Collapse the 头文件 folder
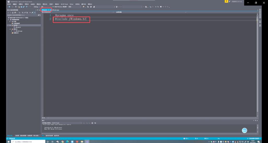Screen dimensions: 268x143 [10, 25]
